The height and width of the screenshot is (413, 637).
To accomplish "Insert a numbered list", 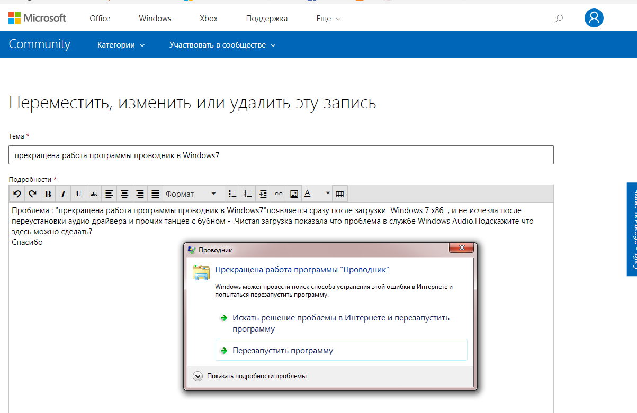I will [247, 194].
